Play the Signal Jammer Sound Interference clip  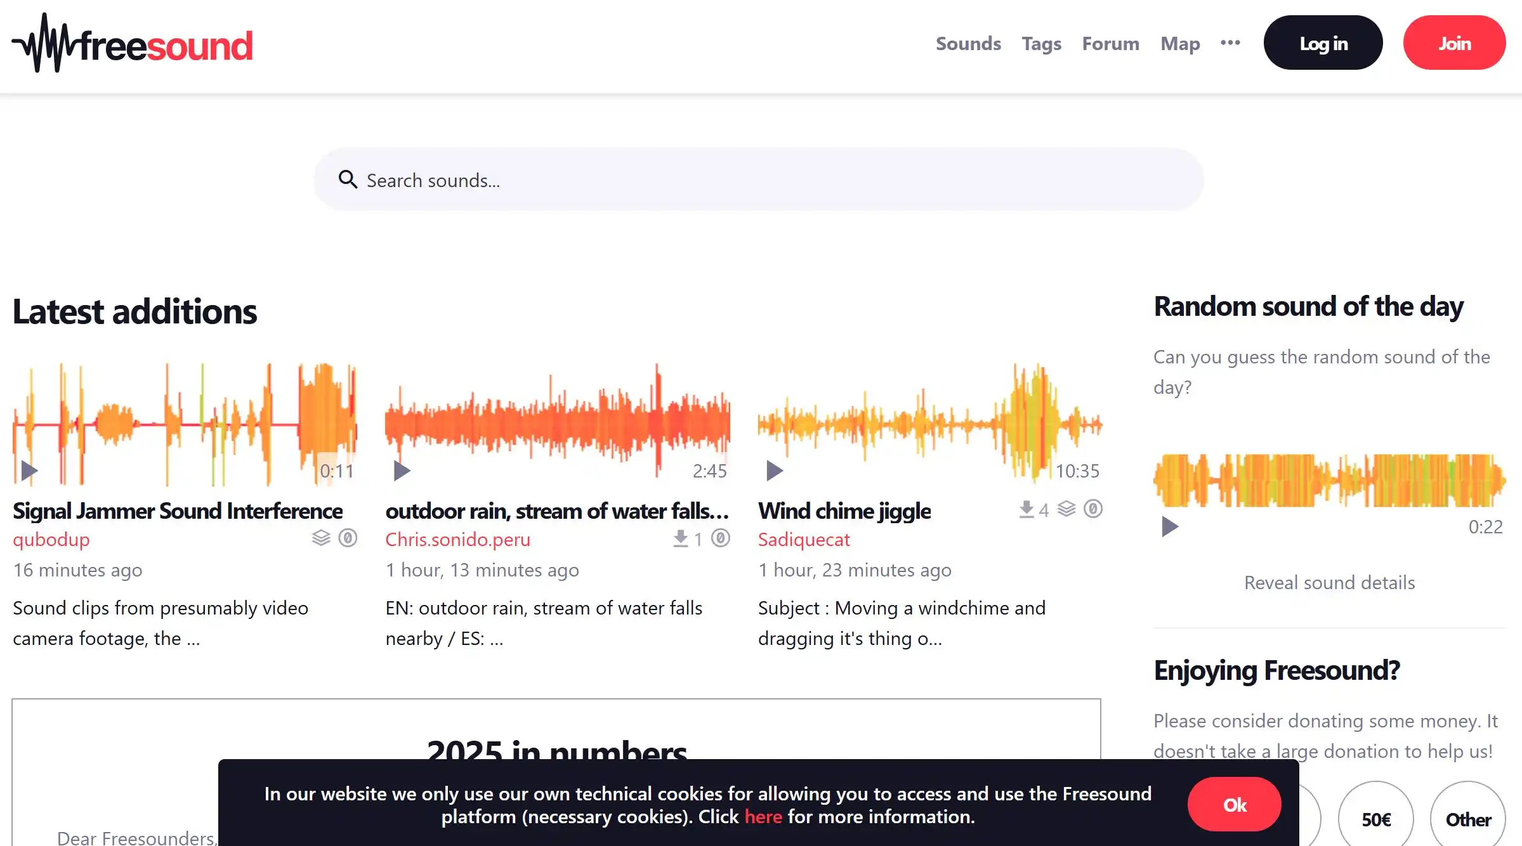(x=29, y=471)
